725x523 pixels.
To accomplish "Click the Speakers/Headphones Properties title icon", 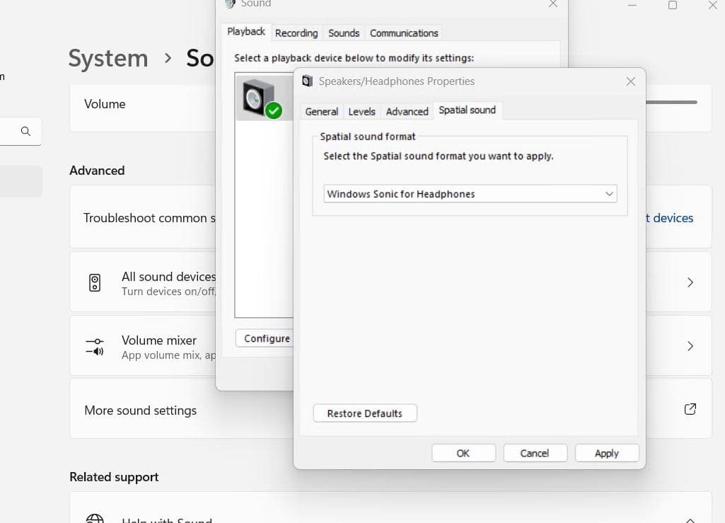I will (307, 81).
